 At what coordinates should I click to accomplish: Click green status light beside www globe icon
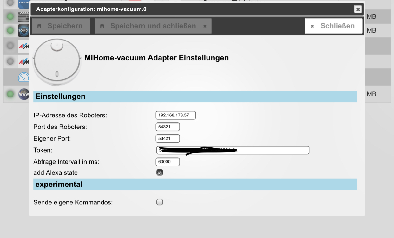point(10,94)
